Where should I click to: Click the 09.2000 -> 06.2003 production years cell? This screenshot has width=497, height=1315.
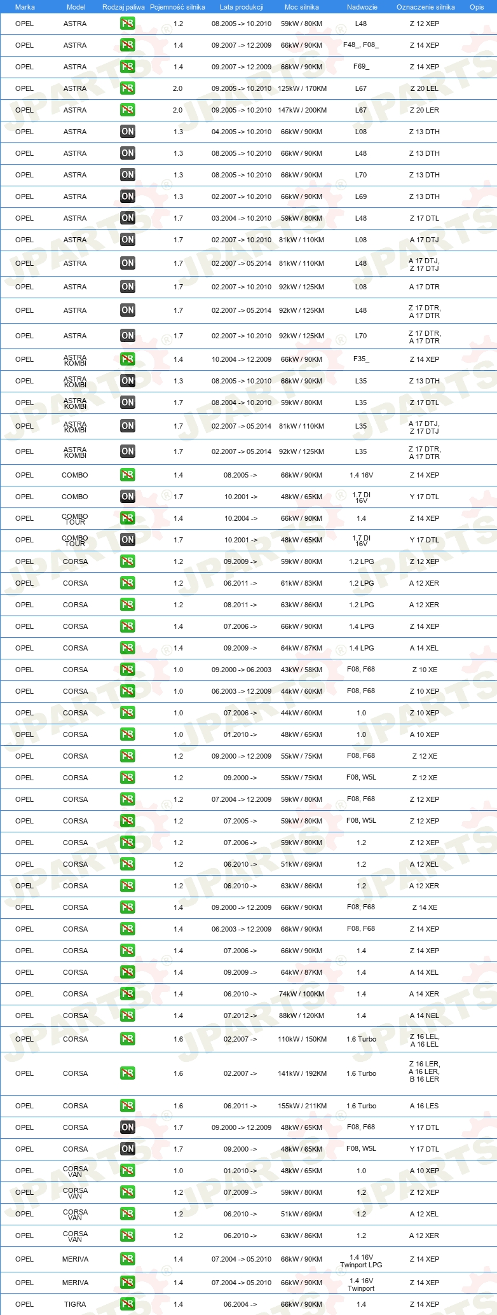coord(242,670)
